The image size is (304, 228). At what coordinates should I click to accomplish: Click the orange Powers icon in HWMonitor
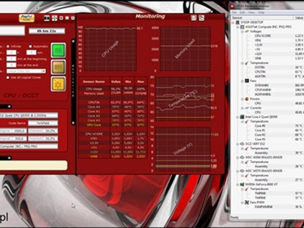click(x=247, y=99)
